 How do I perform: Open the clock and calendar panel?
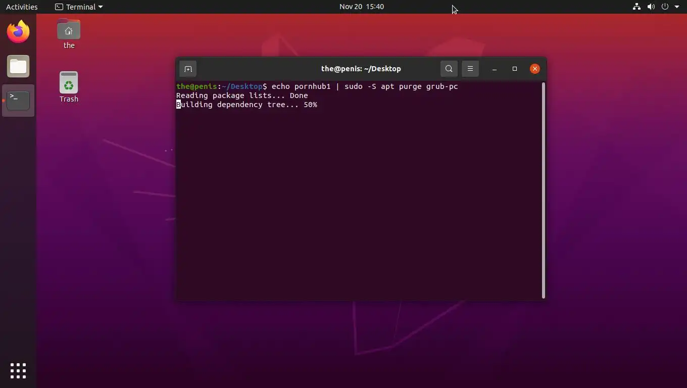pos(362,7)
